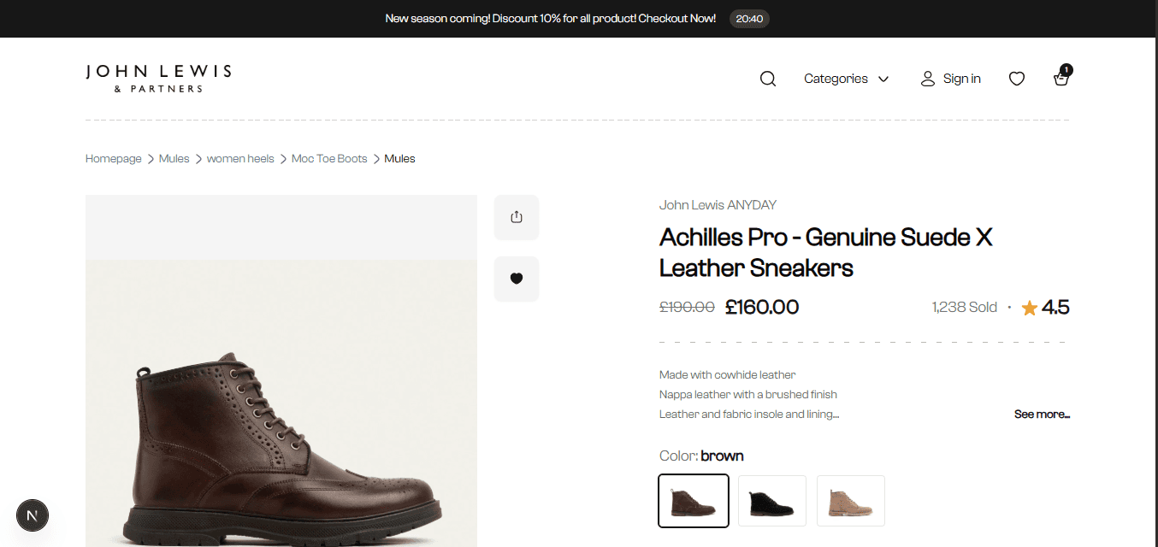
Task: Click the search magnifier icon
Action: click(x=768, y=79)
